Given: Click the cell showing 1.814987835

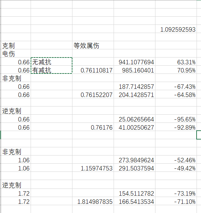Looking at the screenshot, I should point(93,201).
